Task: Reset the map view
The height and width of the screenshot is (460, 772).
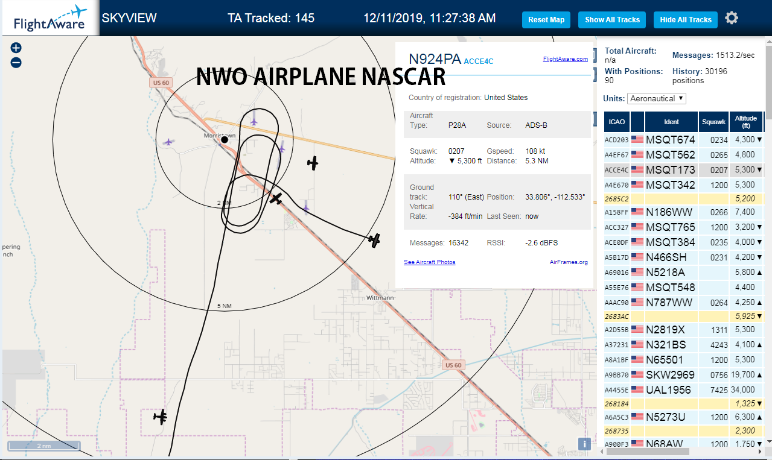Action: (546, 20)
